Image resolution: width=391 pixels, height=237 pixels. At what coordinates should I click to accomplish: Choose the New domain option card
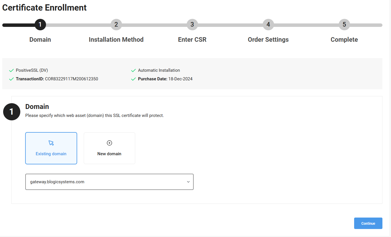tap(109, 148)
